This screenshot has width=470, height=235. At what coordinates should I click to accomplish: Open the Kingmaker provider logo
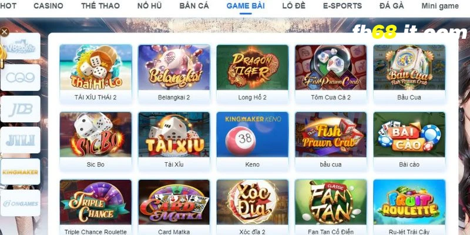point(21,172)
